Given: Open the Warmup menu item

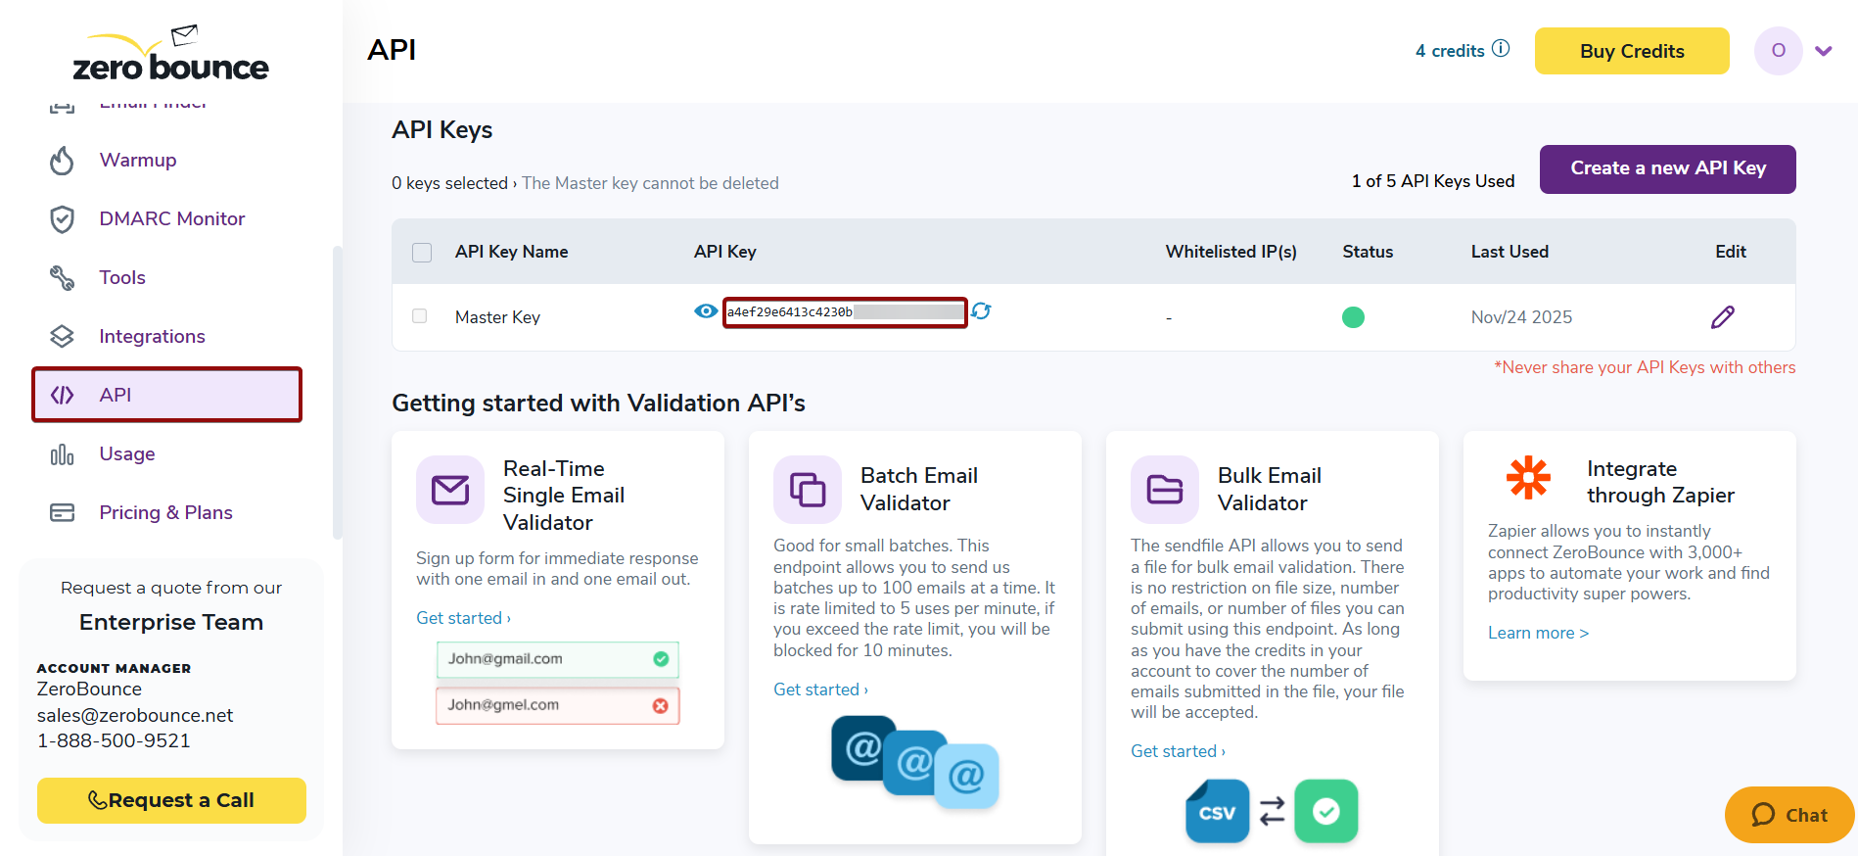Looking at the screenshot, I should pyautogui.click(x=138, y=161).
